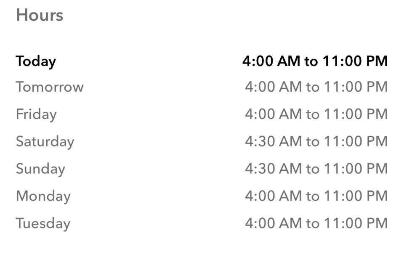
Task: Click Tomorrow's 4:00 AM to 11:00 PM hours
Action: [316, 87]
